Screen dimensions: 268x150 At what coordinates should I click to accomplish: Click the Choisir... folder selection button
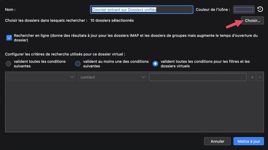(252, 20)
